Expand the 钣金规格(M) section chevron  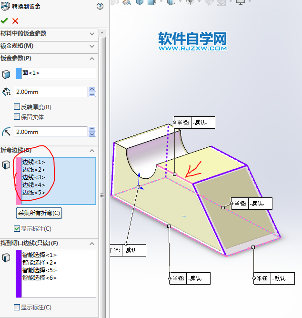[x=92, y=46]
